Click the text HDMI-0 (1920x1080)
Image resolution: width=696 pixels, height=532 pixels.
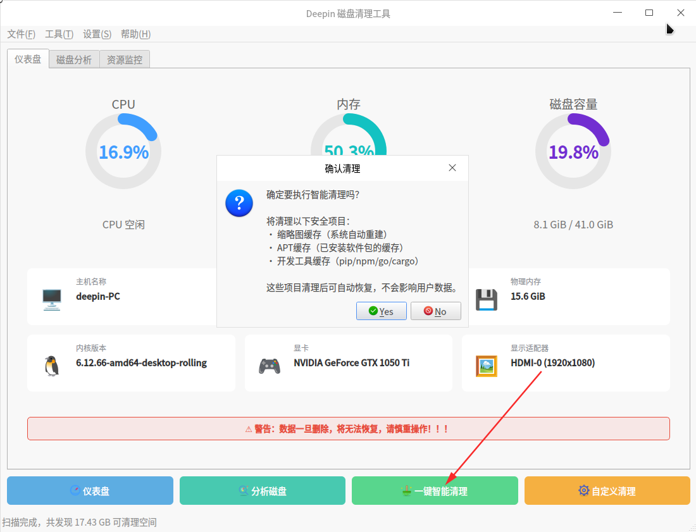pos(552,363)
